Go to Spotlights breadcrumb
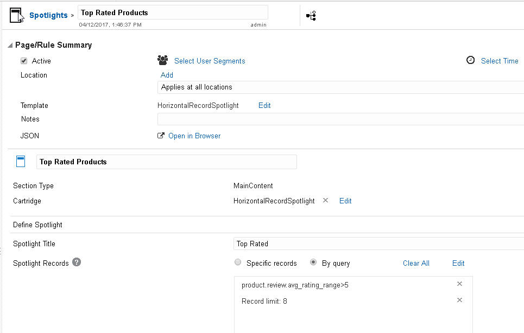This screenshot has width=524, height=333. coord(48,15)
